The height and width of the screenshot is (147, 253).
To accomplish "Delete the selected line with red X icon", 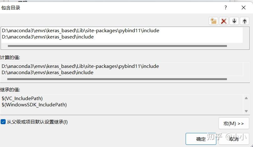I will click(224, 21).
